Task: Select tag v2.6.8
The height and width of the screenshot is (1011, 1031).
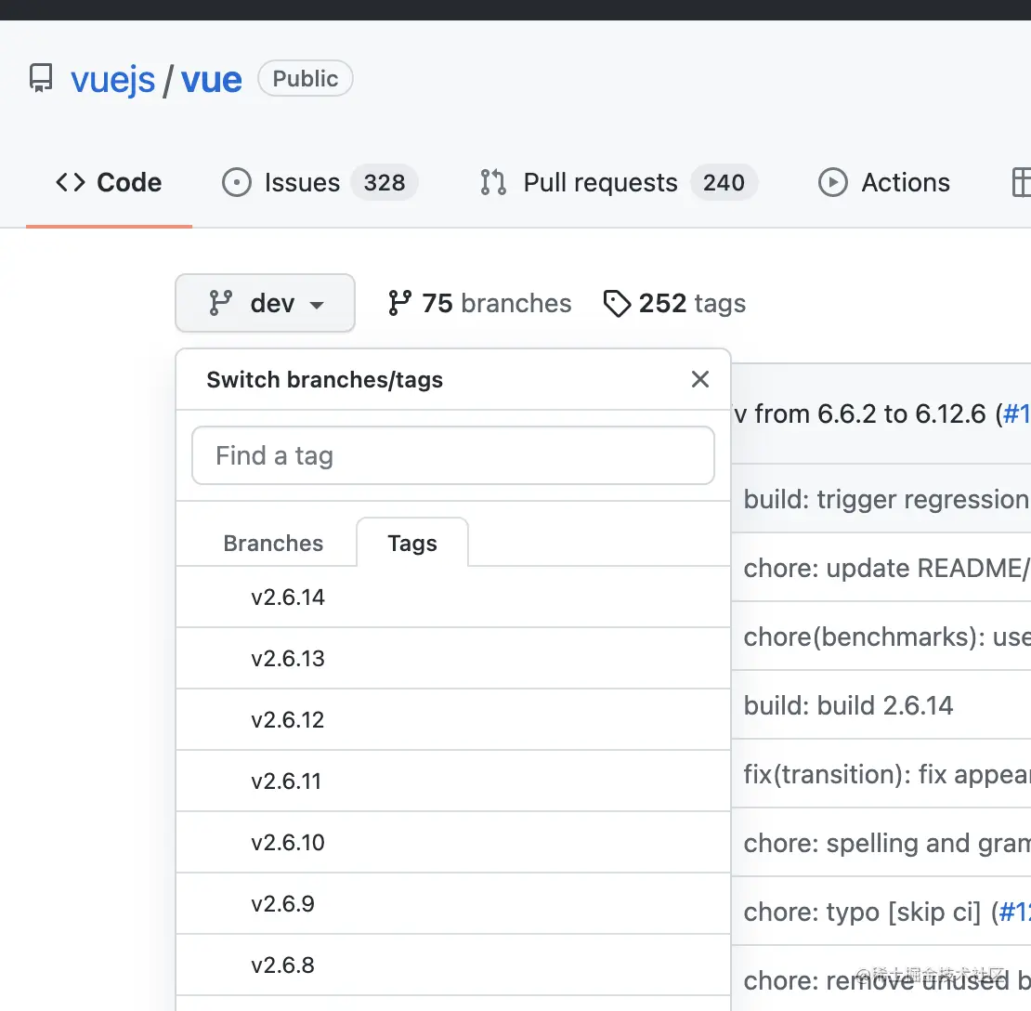Action: coord(453,965)
